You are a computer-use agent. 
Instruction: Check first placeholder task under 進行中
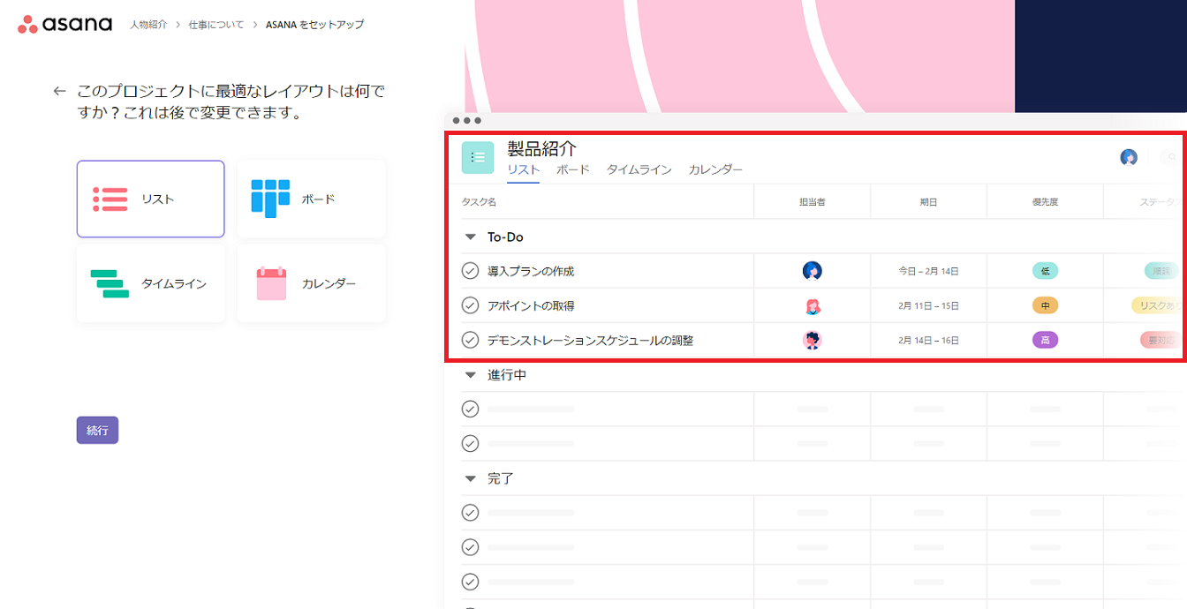click(x=470, y=409)
